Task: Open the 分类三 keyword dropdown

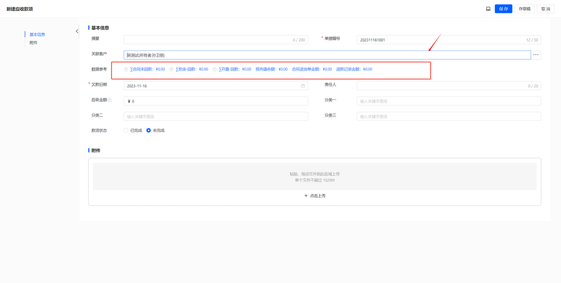Action: pos(448,117)
